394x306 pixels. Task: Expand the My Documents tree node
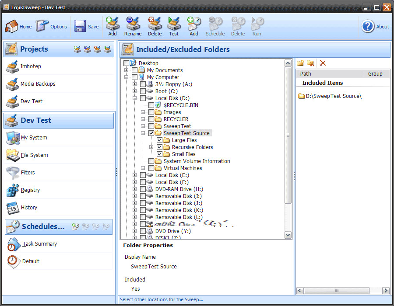[x=127, y=70]
